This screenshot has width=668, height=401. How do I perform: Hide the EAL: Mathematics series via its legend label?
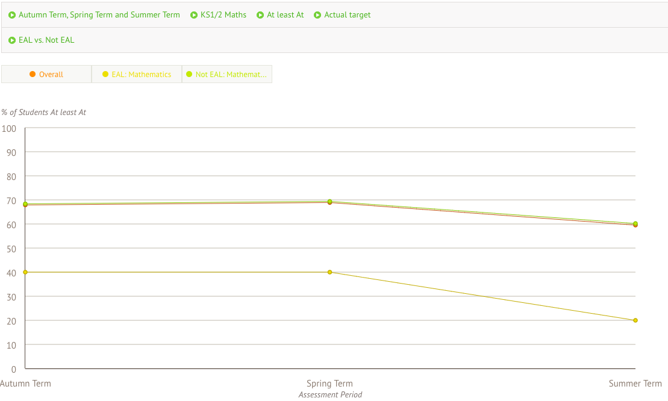(x=142, y=75)
